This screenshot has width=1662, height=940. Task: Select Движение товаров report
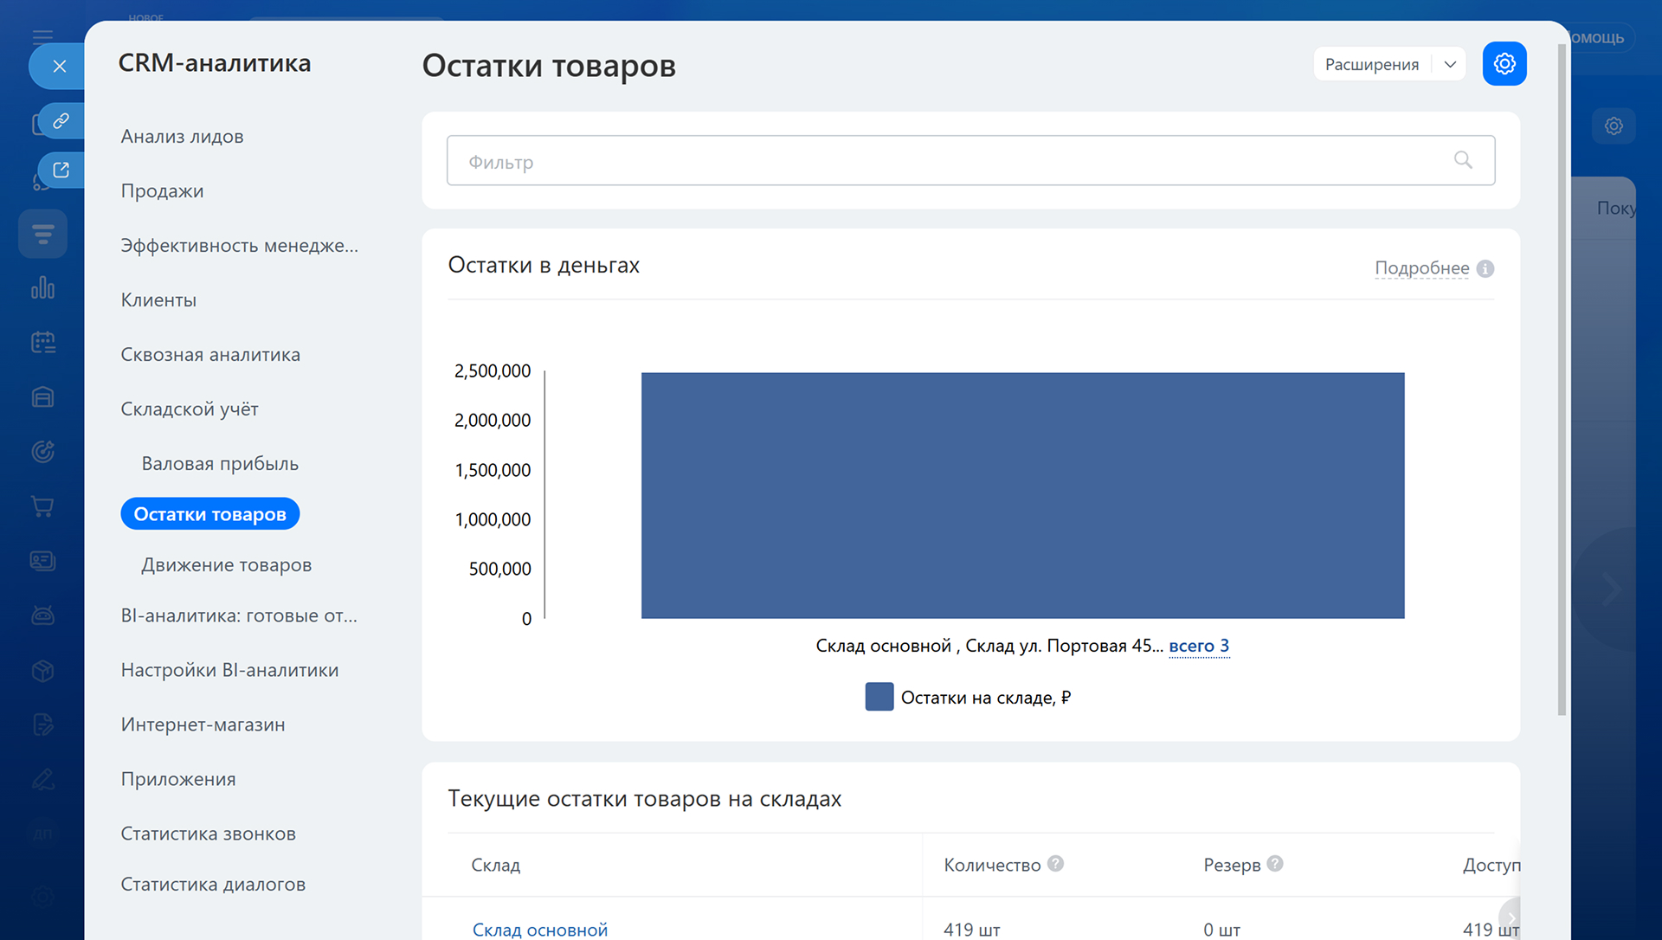226,565
